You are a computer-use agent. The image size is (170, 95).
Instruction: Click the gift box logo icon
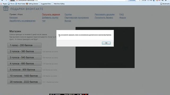6,8
